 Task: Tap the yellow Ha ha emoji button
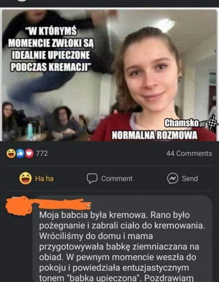tap(26, 178)
